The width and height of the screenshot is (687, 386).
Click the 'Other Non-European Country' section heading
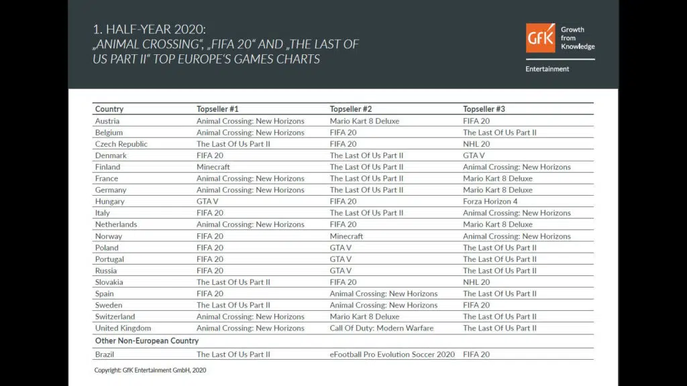click(x=147, y=340)
